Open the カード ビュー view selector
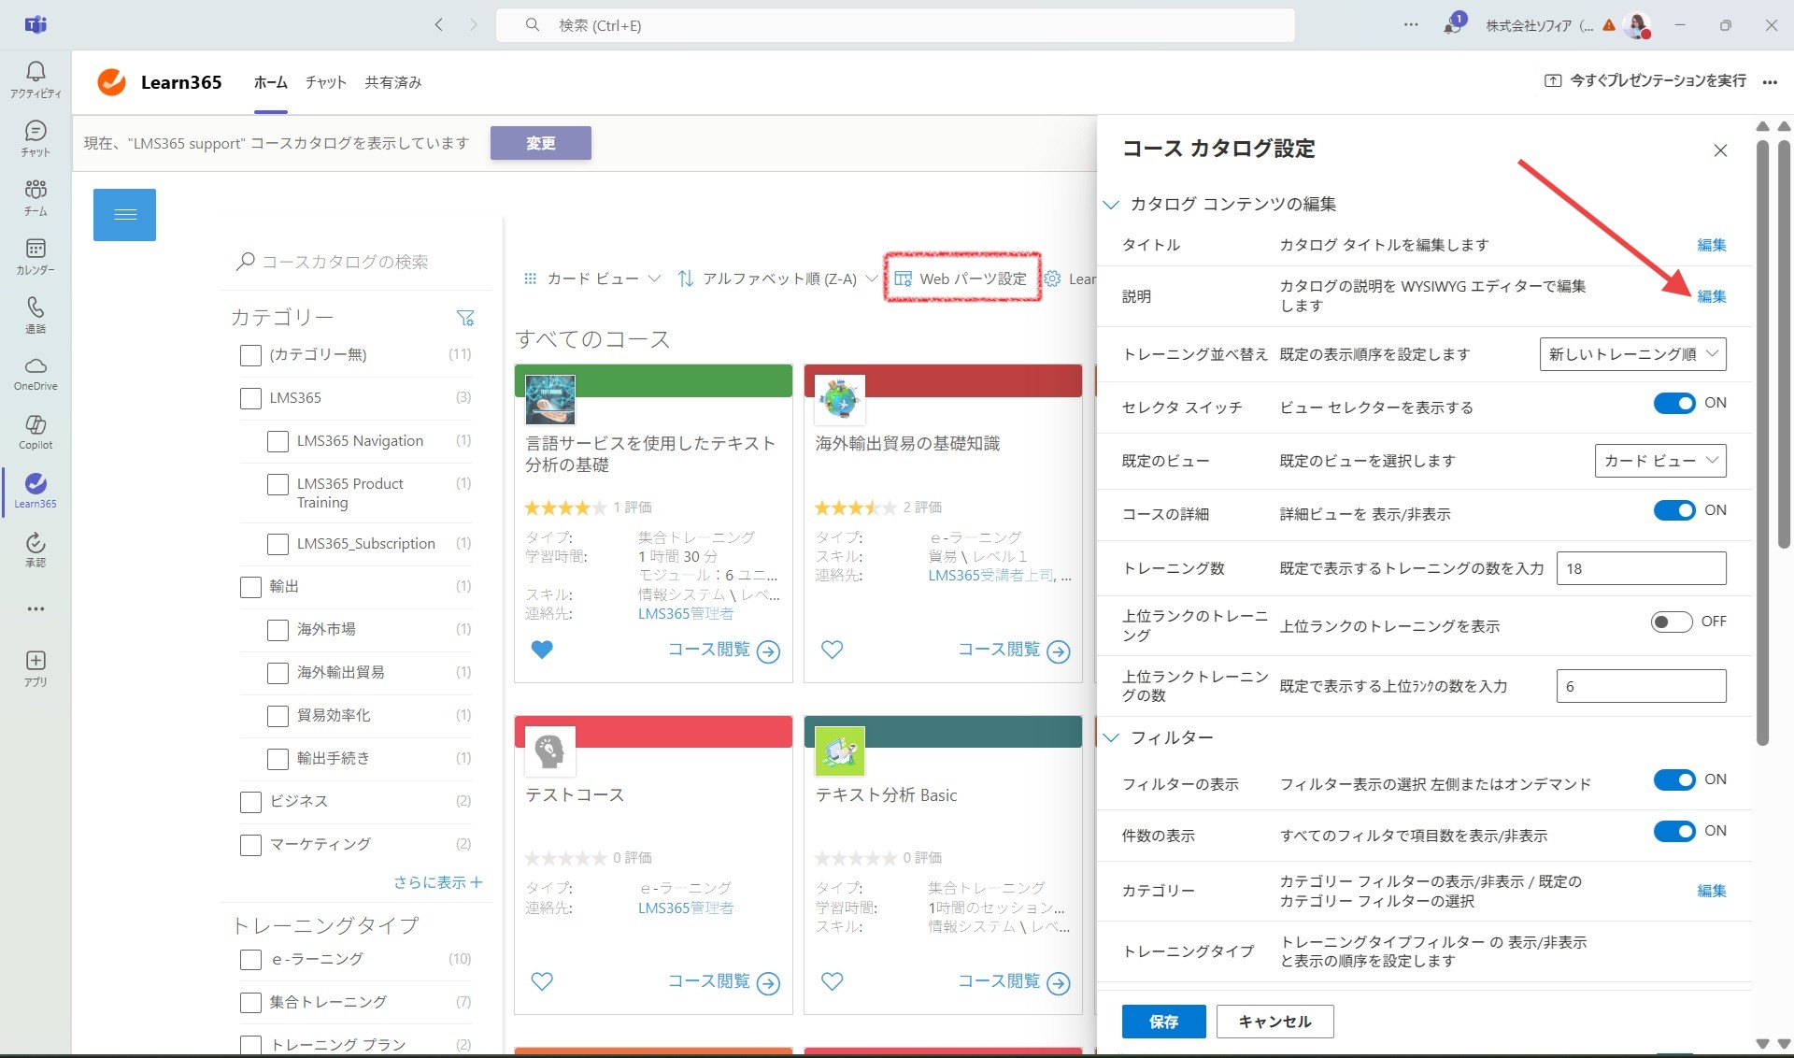This screenshot has height=1058, width=1794. tap(592, 279)
